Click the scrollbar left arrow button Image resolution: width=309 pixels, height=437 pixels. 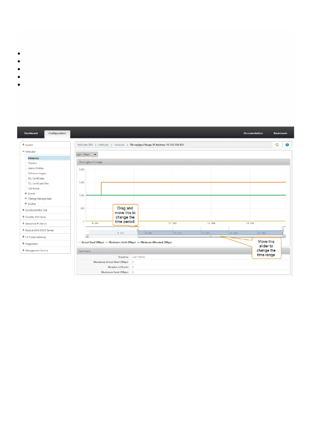click(x=87, y=236)
